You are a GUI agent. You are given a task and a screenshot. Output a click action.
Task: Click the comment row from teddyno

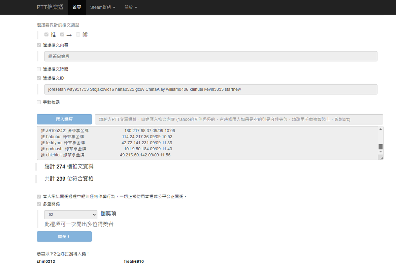[x=106, y=143]
